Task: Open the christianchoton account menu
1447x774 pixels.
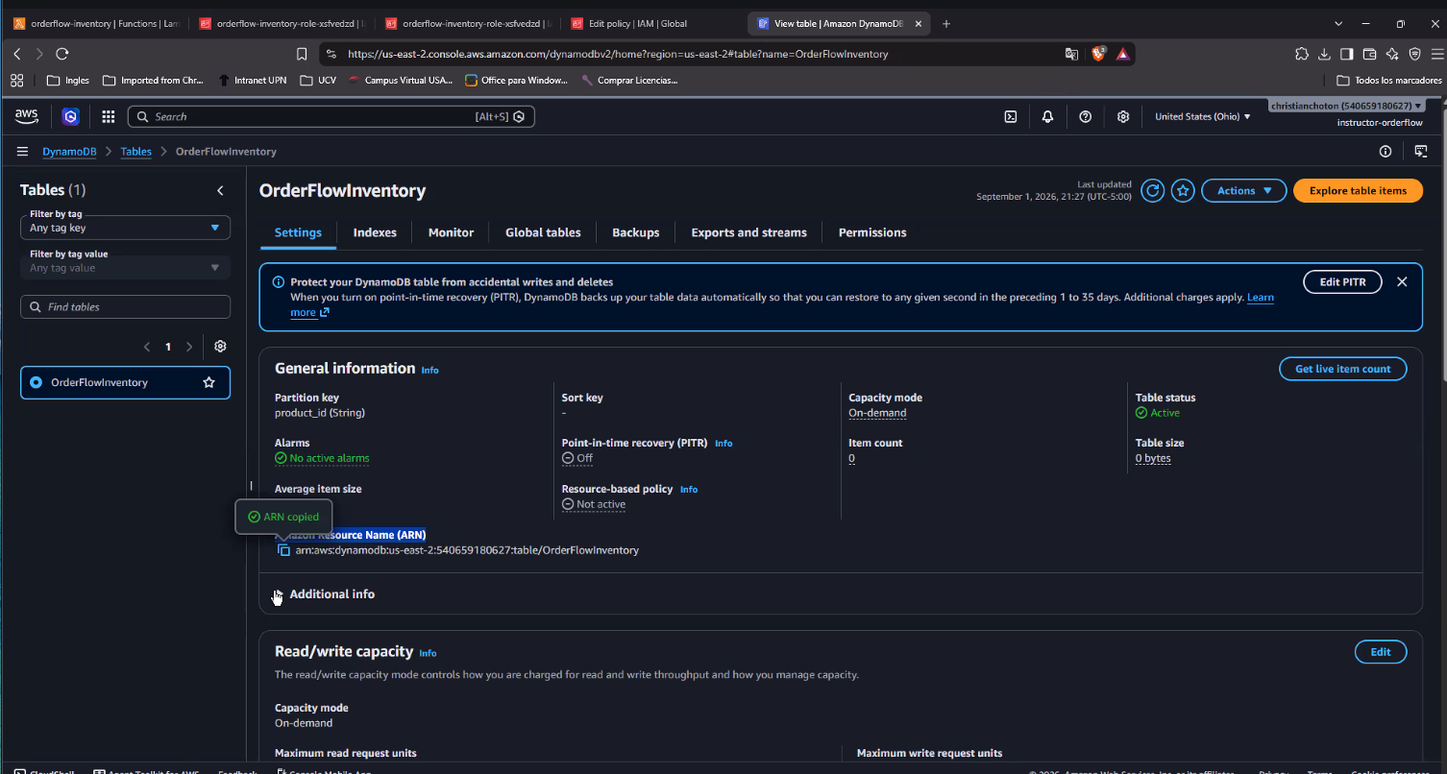Action: 1347,106
